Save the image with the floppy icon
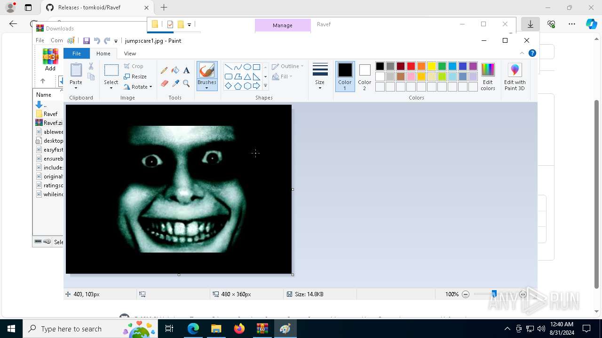The height and width of the screenshot is (338, 602). (87, 41)
